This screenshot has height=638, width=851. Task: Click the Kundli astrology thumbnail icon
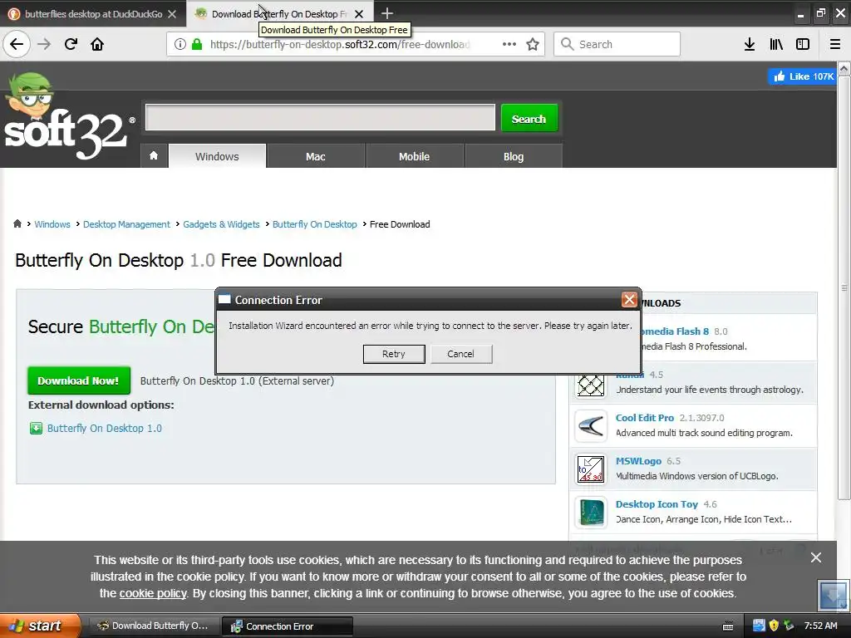pos(591,384)
